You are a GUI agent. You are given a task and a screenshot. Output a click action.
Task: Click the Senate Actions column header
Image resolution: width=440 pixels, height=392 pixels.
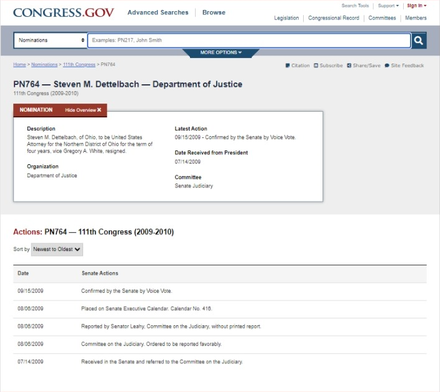click(100, 273)
